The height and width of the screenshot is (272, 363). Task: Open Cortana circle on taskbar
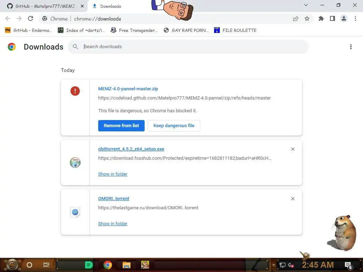click(x=29, y=265)
